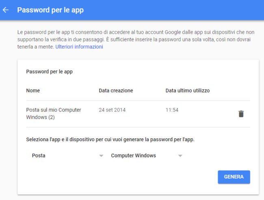Click the description paragraph about app passwords
The height and width of the screenshot is (200, 264).
(136, 39)
